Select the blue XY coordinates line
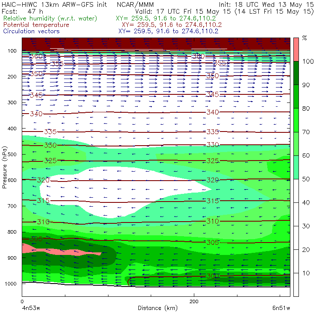Screen dimensions: 316x316 pyautogui.click(x=168, y=31)
